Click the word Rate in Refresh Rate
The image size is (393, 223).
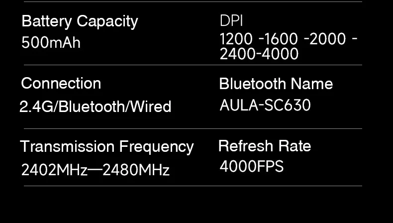pyautogui.click(x=295, y=146)
